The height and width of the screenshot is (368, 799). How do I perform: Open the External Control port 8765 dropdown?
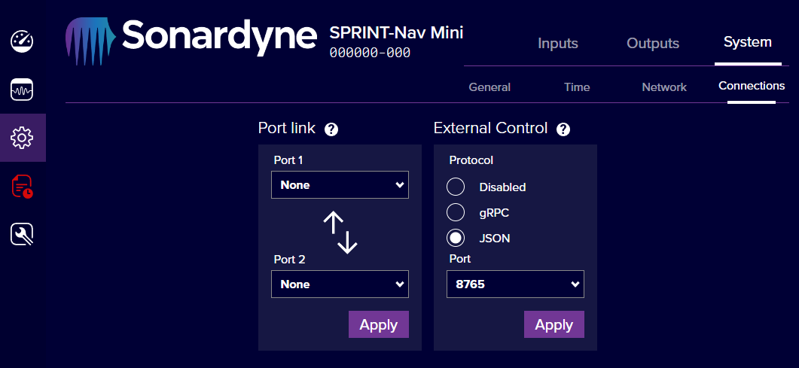click(x=515, y=284)
